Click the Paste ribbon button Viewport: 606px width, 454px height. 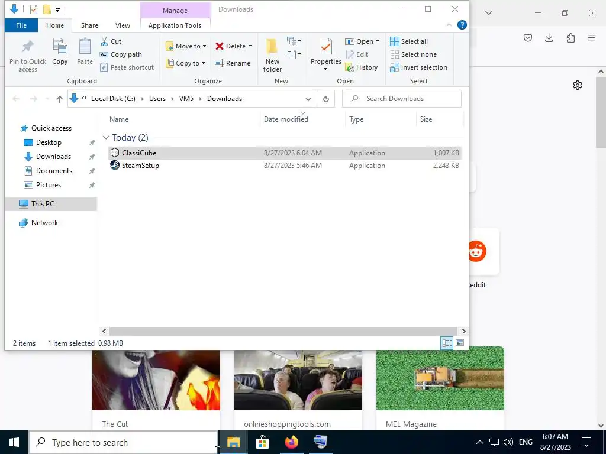pyautogui.click(x=85, y=52)
